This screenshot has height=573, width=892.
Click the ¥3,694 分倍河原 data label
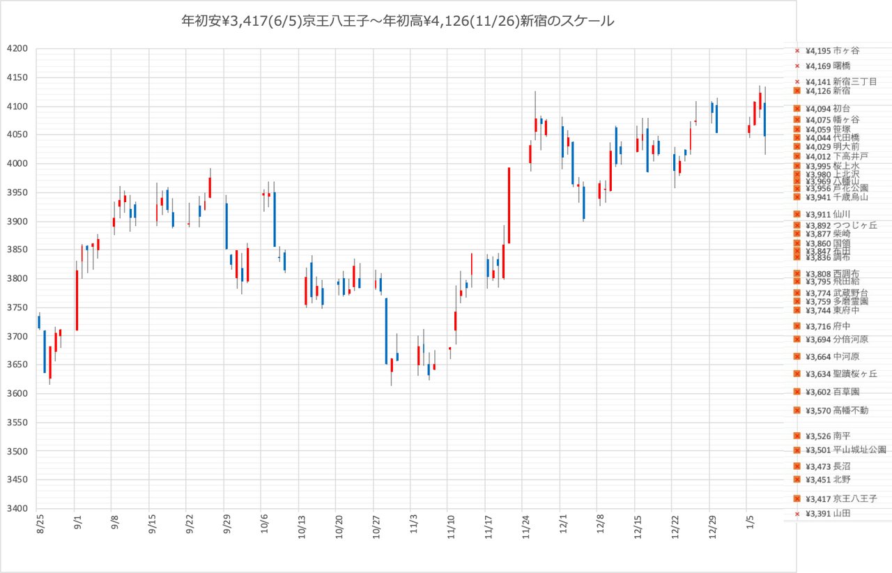(x=836, y=339)
